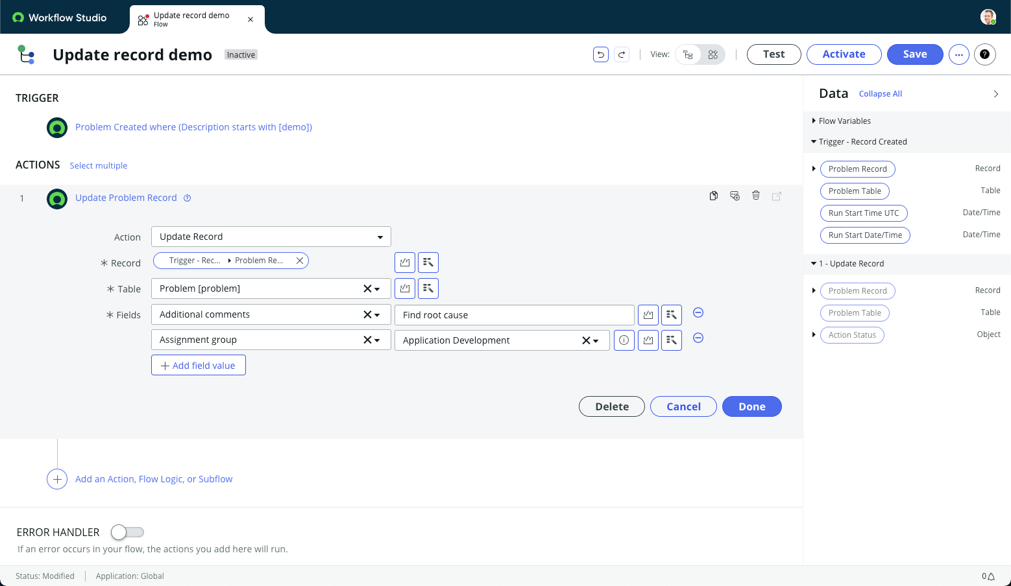Toggle the Error Handler switch
1011x586 pixels.
pos(127,532)
